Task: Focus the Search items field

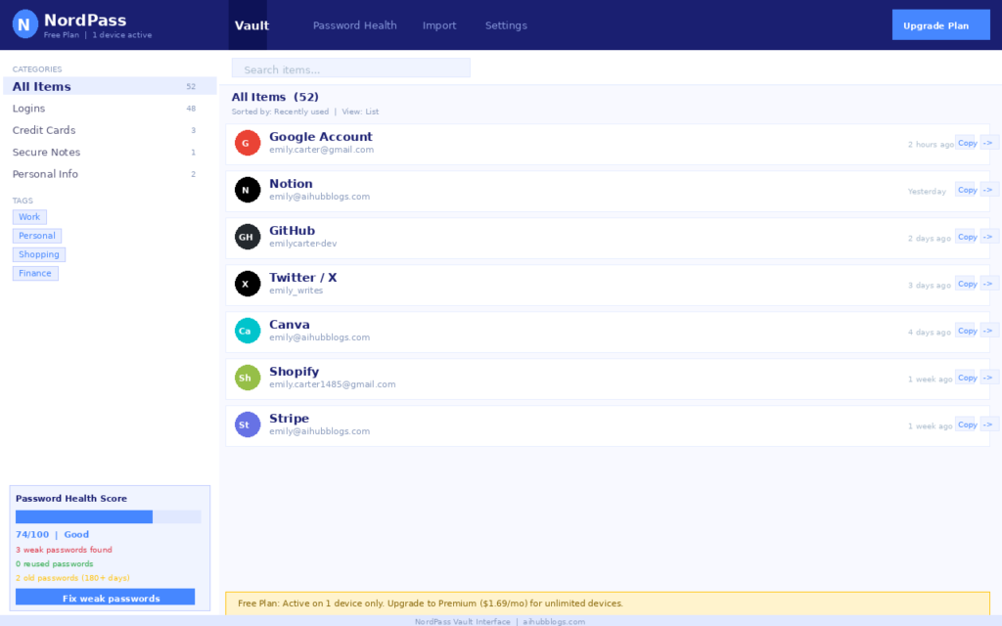Action: pos(351,68)
